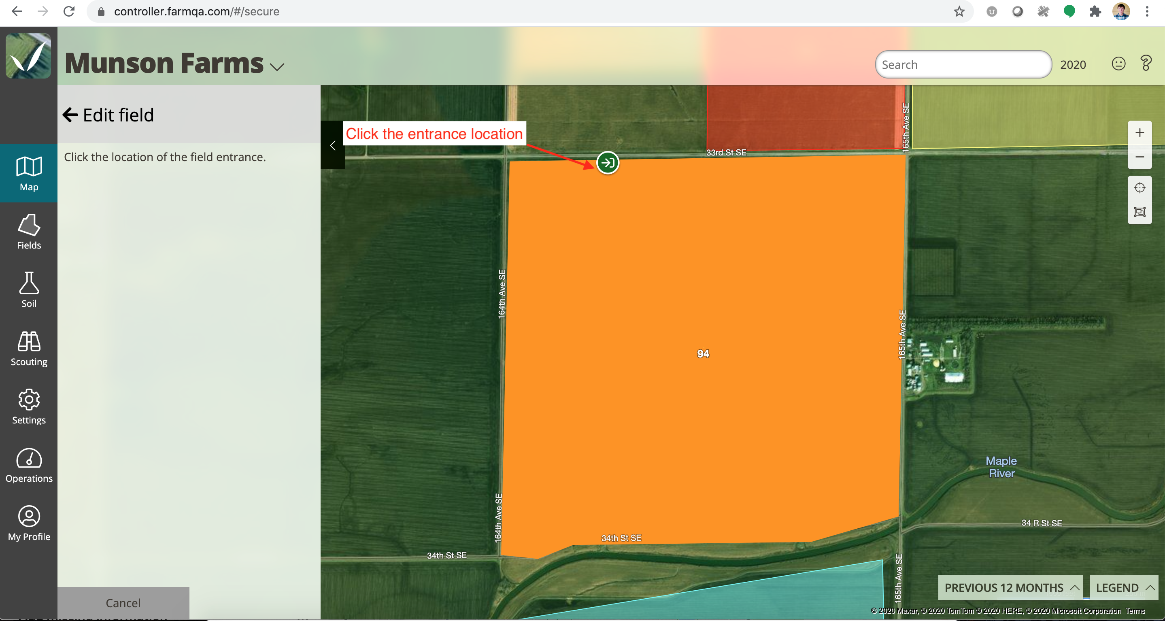Zoom out the map with minus

pos(1139,157)
